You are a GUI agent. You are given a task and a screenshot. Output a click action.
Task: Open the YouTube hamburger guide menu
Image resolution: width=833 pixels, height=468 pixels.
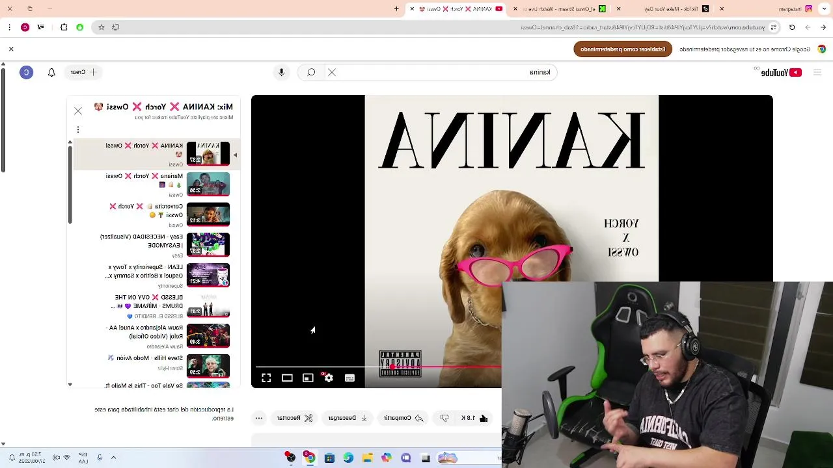817,72
